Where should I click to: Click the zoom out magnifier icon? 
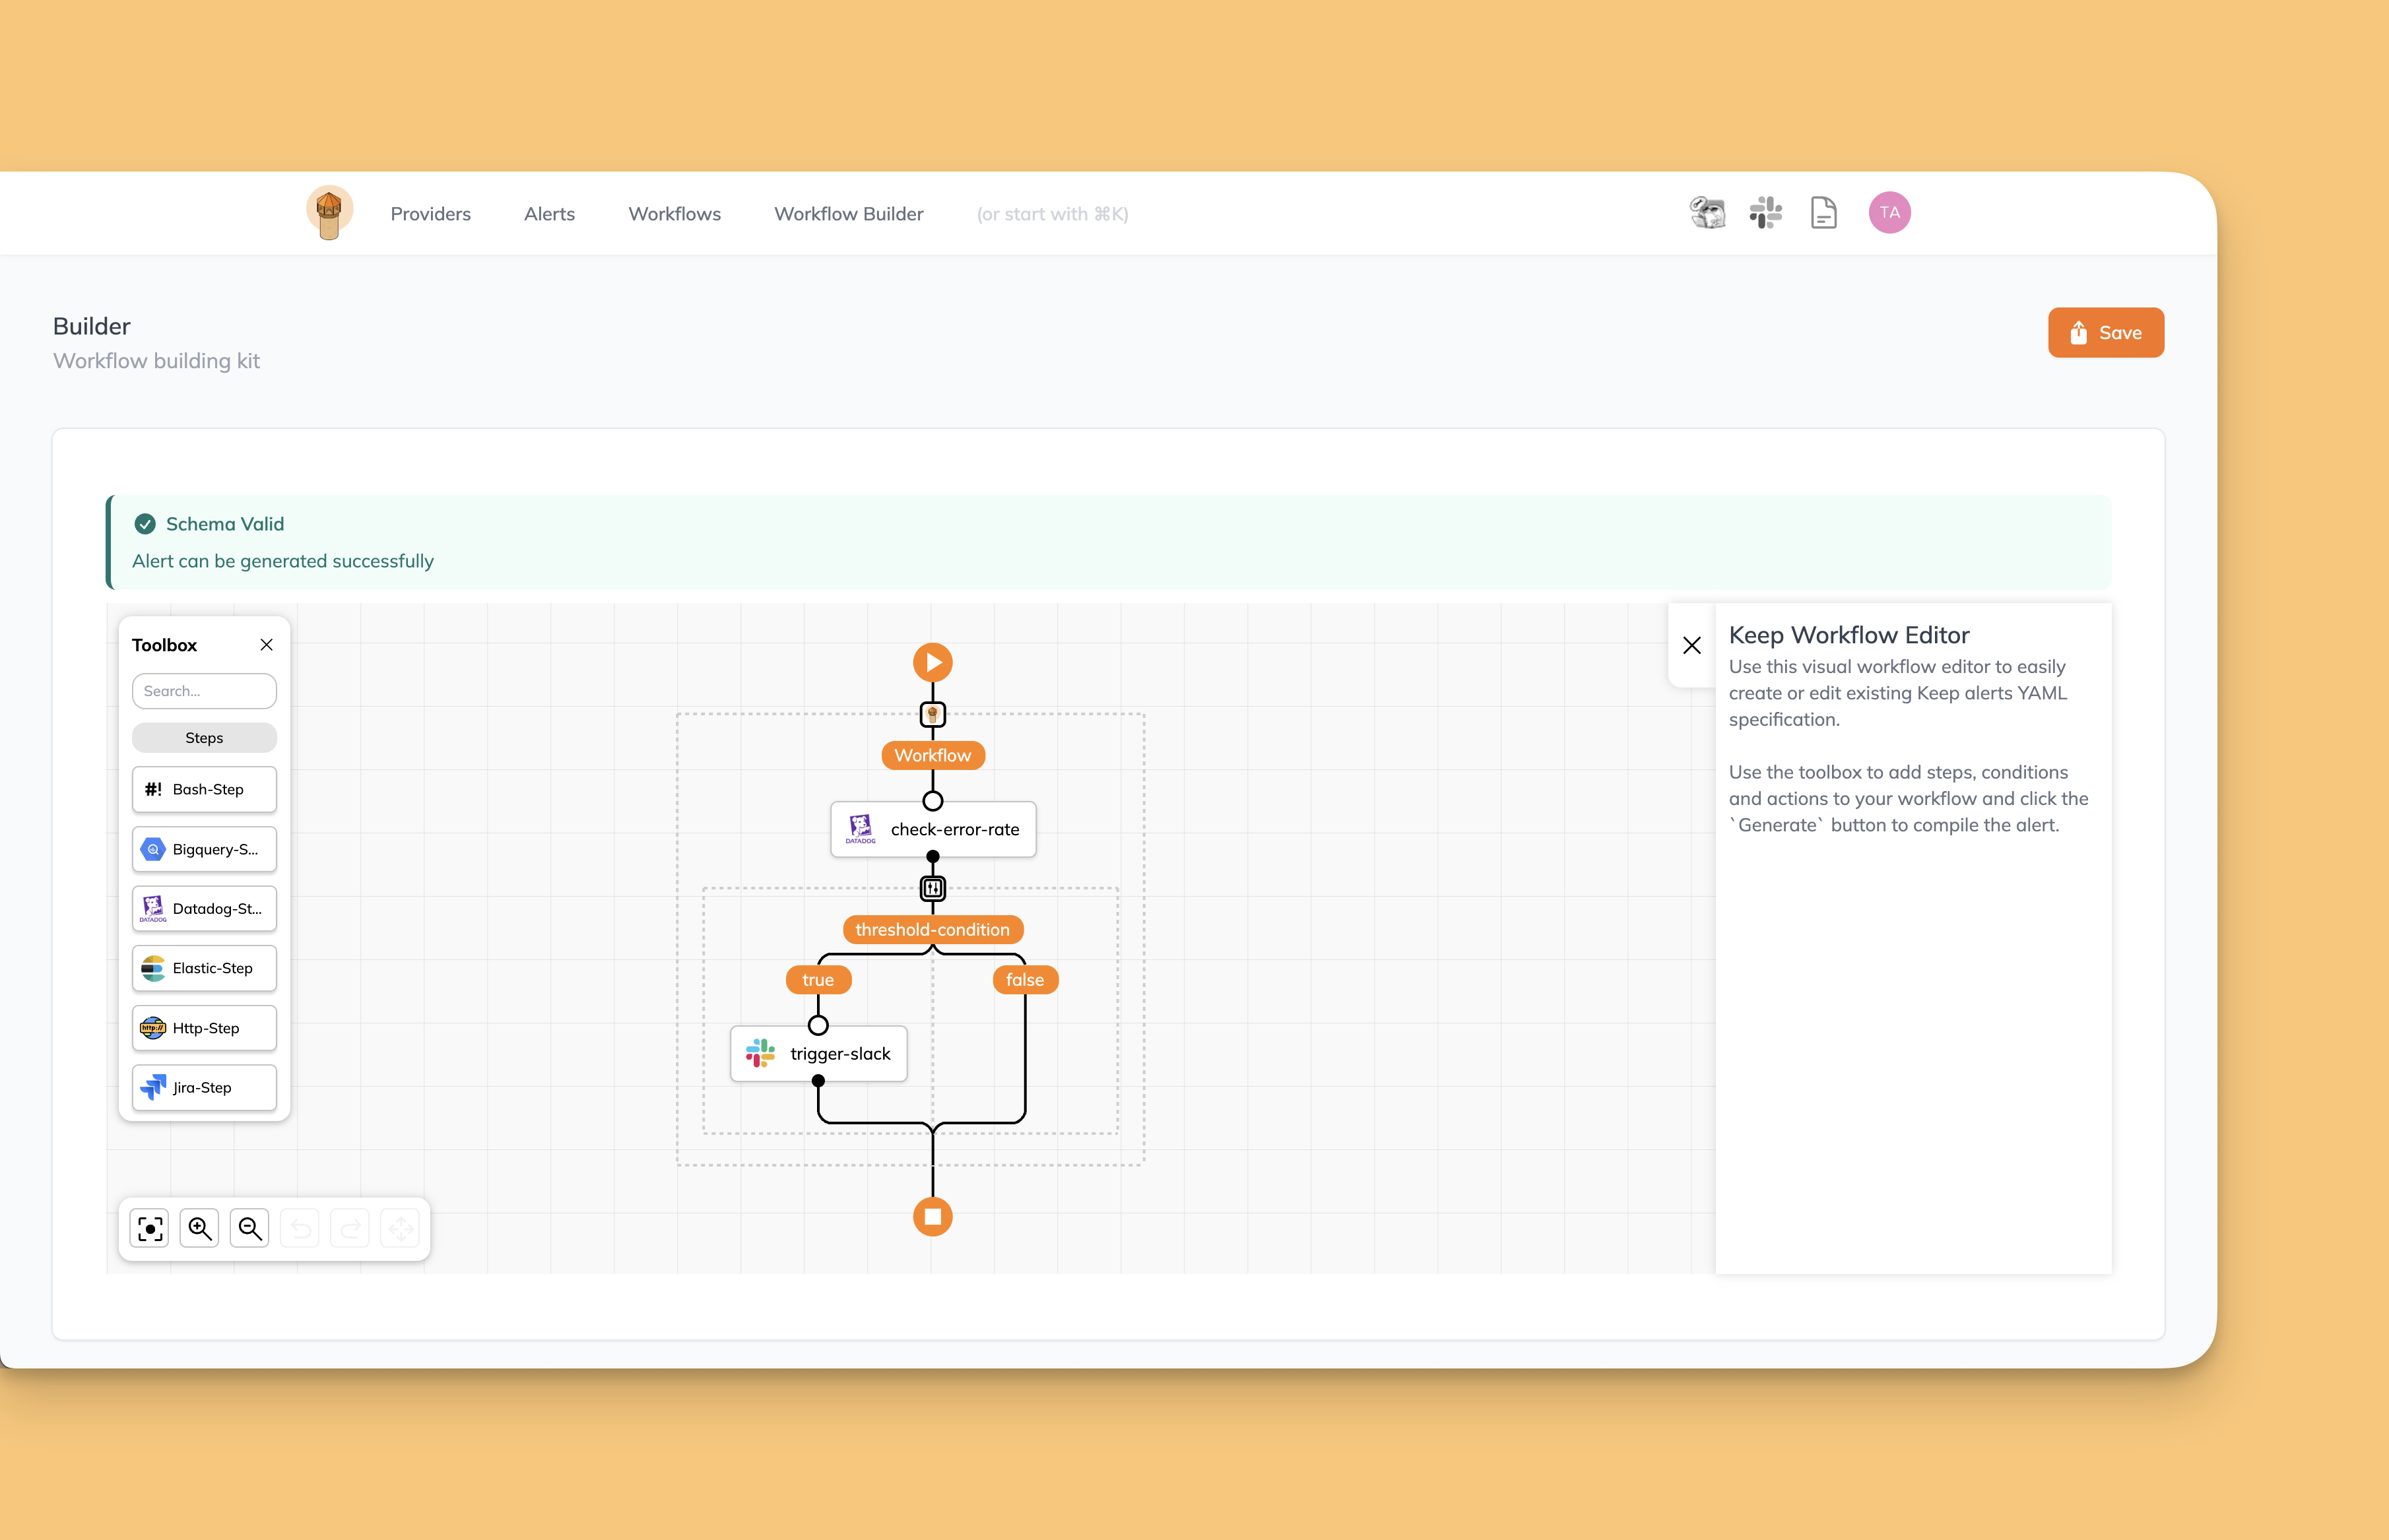point(250,1228)
